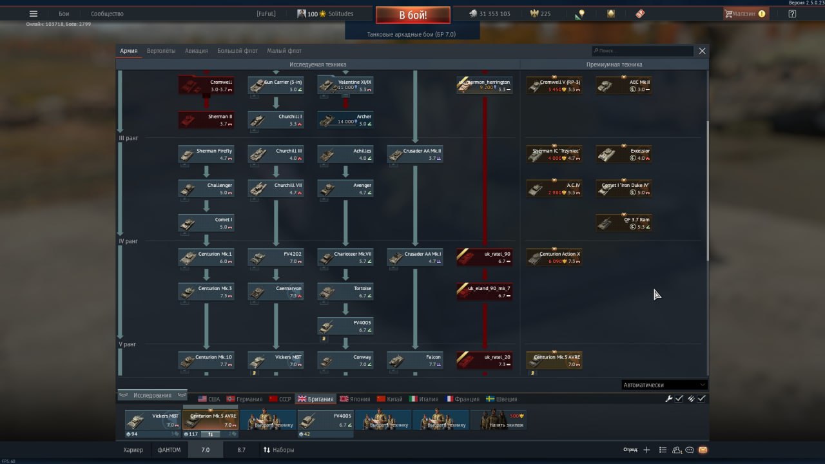The image size is (825, 464).
Task: Open the Магазин shop button
Action: [744, 14]
